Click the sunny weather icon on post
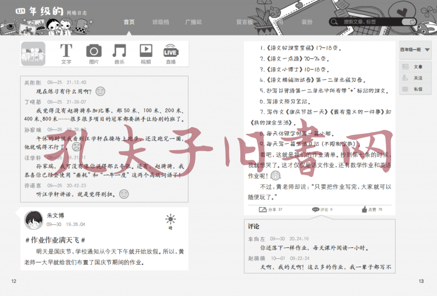 (x=171, y=220)
